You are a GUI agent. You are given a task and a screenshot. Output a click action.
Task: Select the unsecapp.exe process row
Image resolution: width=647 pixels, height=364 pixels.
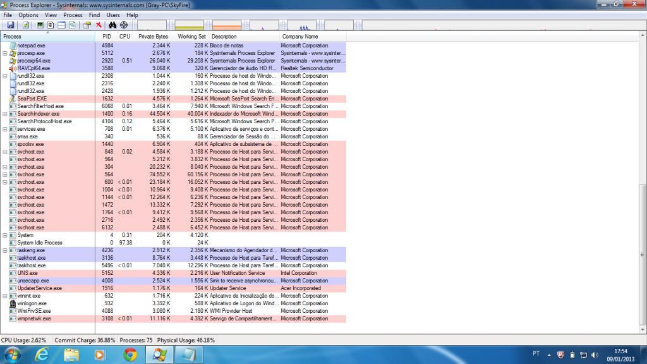tap(173, 281)
